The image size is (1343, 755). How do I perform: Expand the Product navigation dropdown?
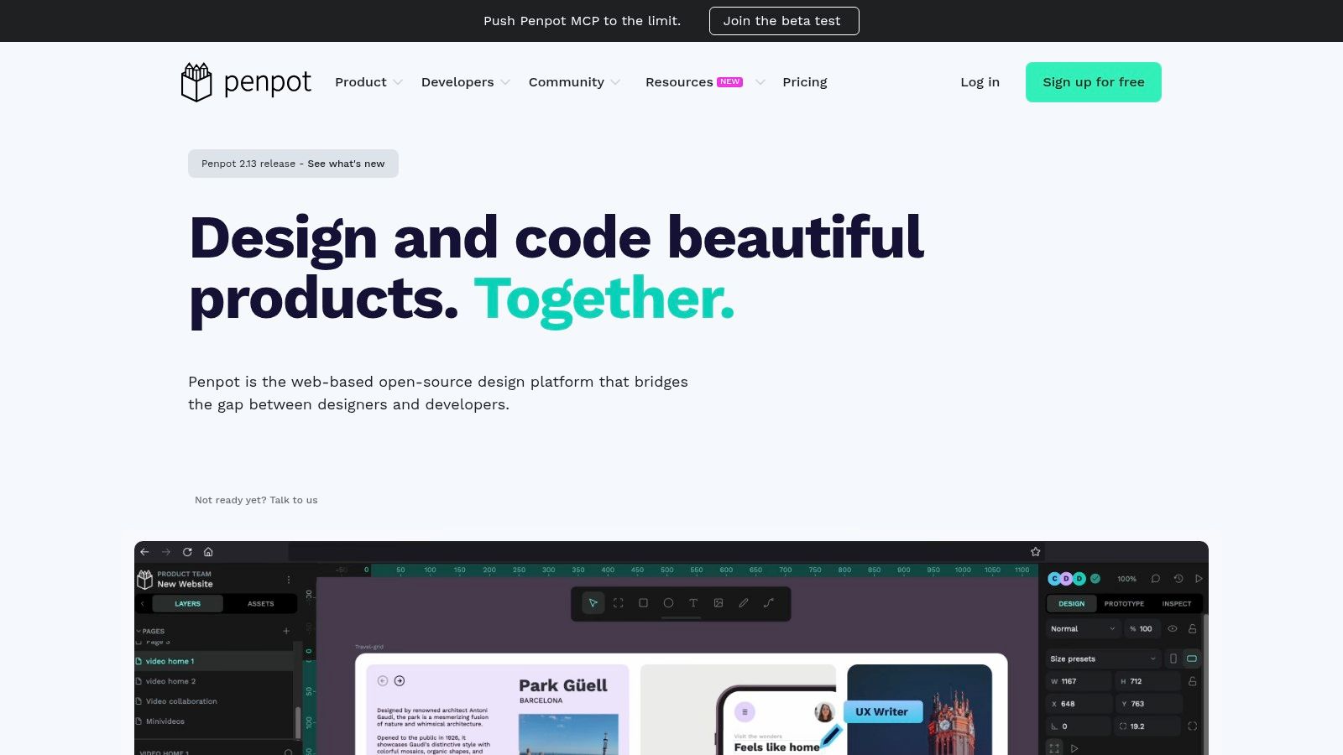[368, 82]
